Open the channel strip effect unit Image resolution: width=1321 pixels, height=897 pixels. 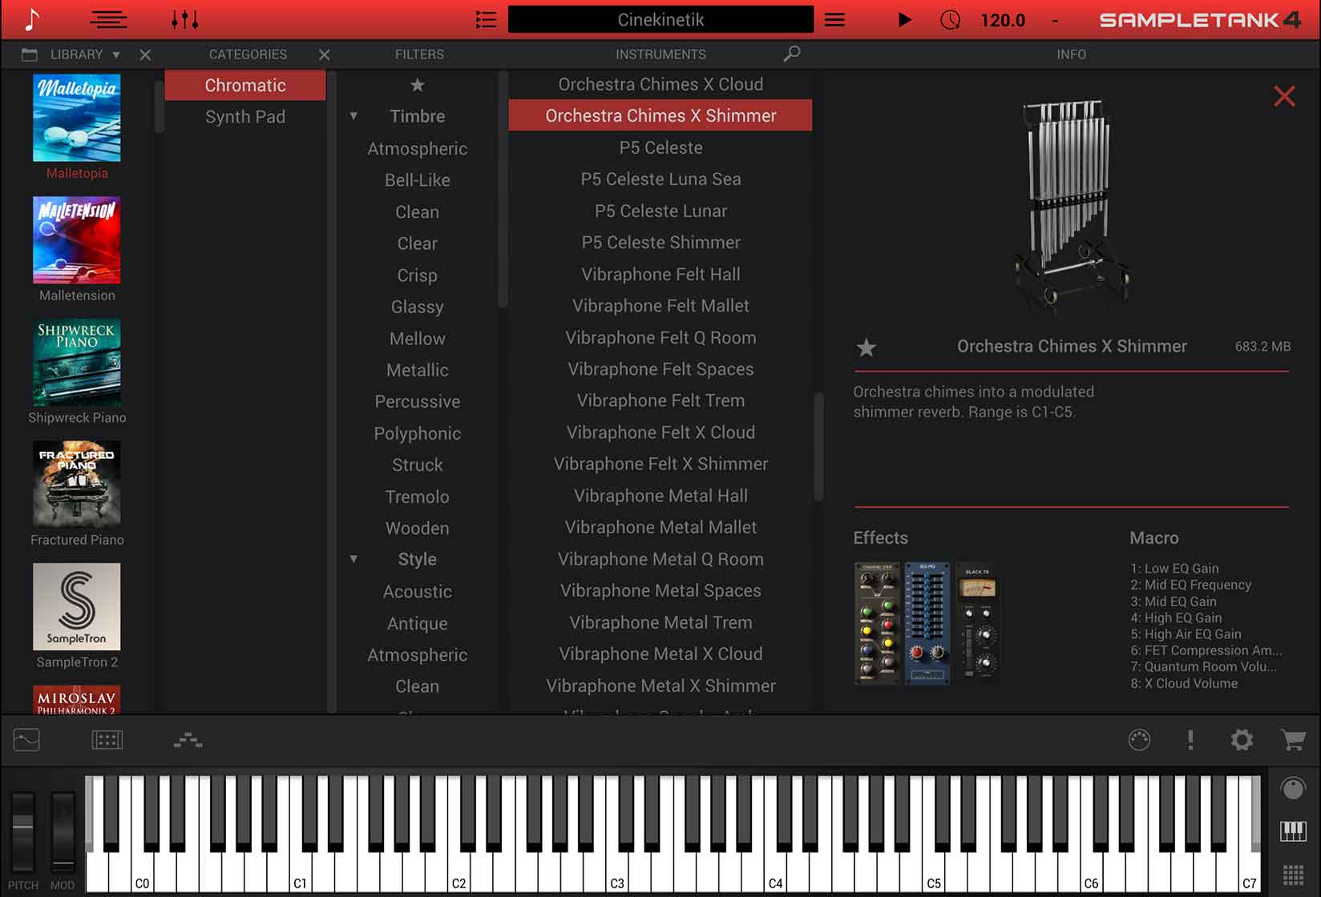877,623
